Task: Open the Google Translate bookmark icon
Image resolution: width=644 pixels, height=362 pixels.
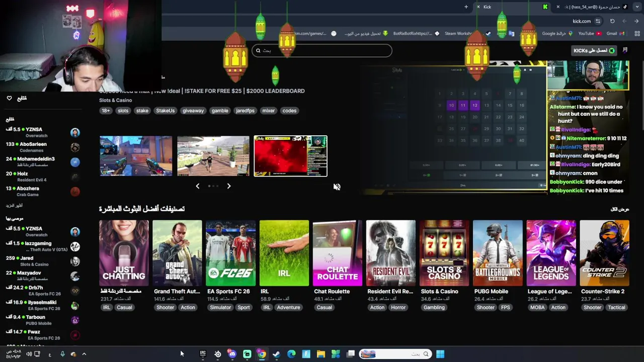Action: pos(512,34)
